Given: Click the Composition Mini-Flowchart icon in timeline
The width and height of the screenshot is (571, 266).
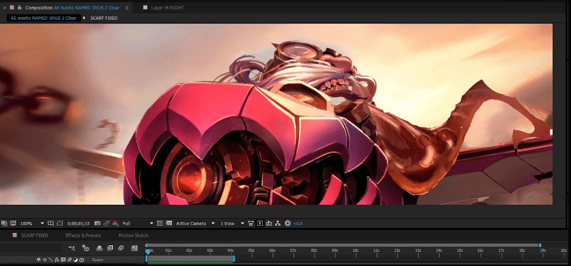Looking at the screenshot, I should [72, 248].
